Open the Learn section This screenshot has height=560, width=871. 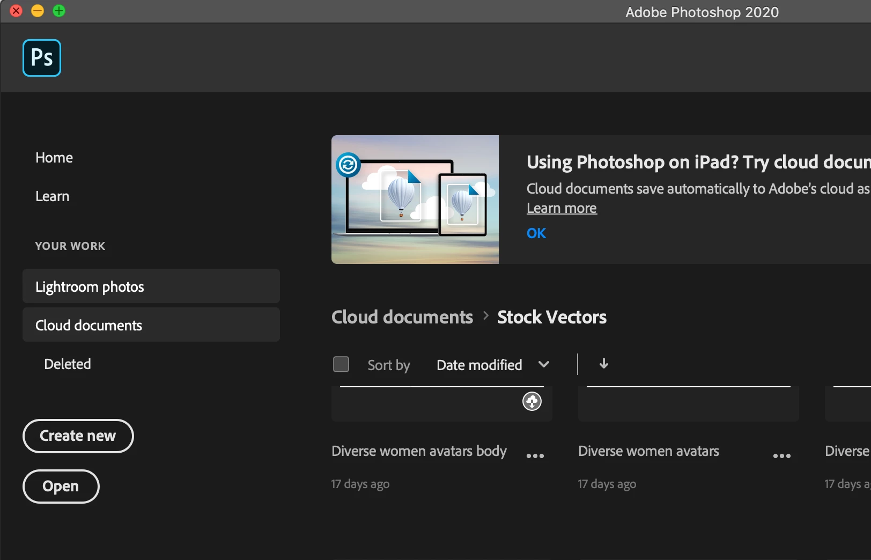point(53,196)
